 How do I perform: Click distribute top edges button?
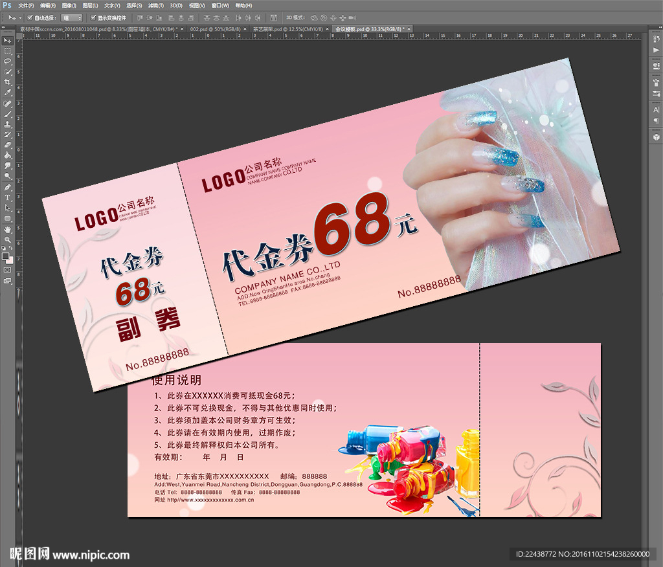pos(207,17)
